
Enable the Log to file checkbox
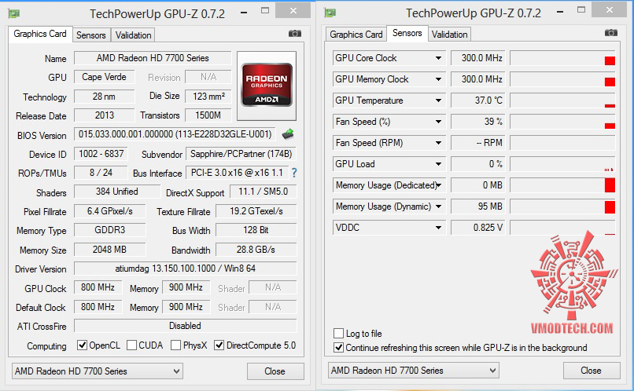click(338, 334)
